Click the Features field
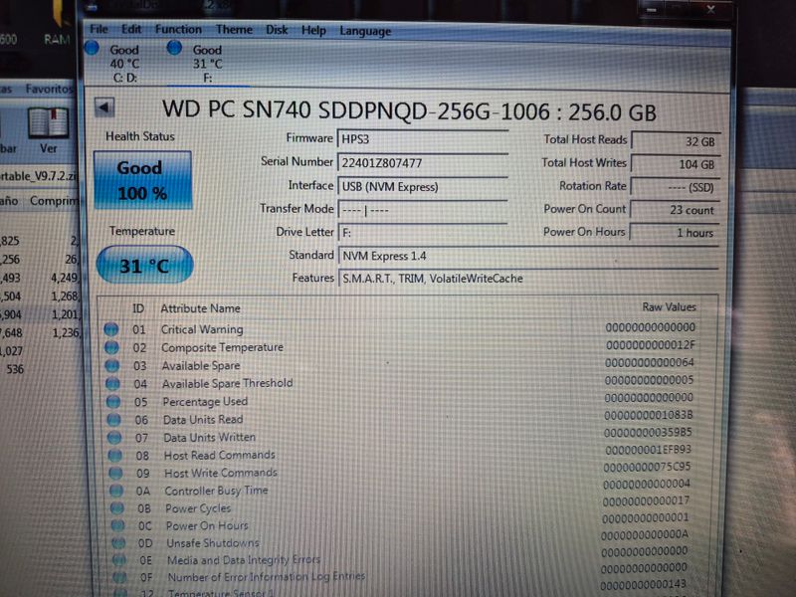The image size is (796, 597). pyautogui.click(x=528, y=279)
